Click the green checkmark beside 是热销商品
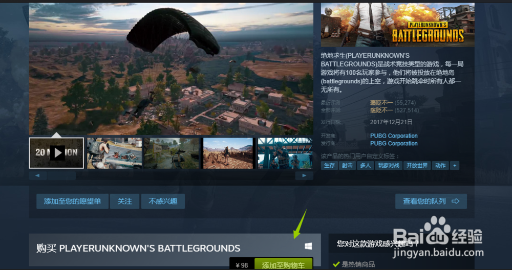Screen dimensions: 512x270 (336, 264)
